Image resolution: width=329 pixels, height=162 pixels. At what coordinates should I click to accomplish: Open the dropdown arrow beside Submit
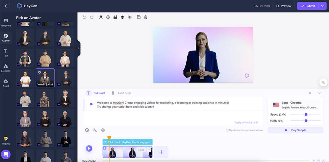click(322, 6)
